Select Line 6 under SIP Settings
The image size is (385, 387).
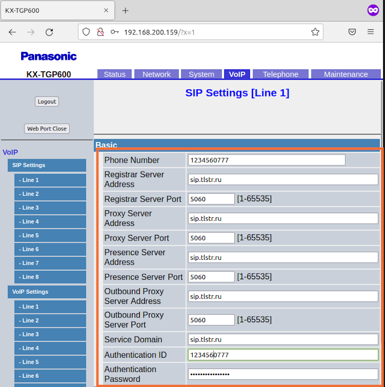tap(50, 249)
